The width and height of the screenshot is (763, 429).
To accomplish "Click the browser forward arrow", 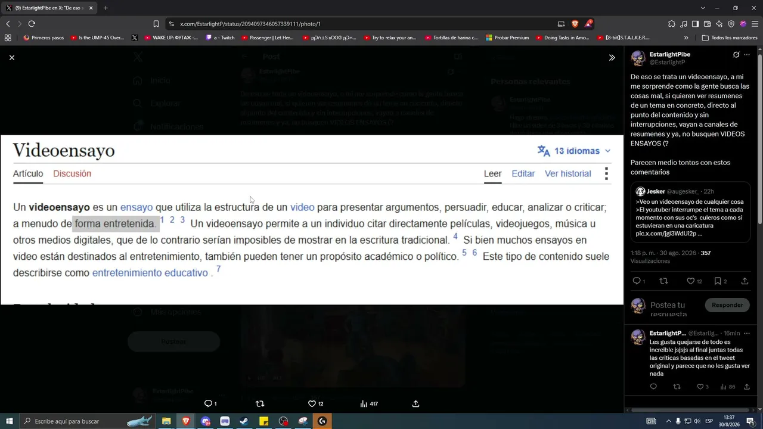I will 20,24.
